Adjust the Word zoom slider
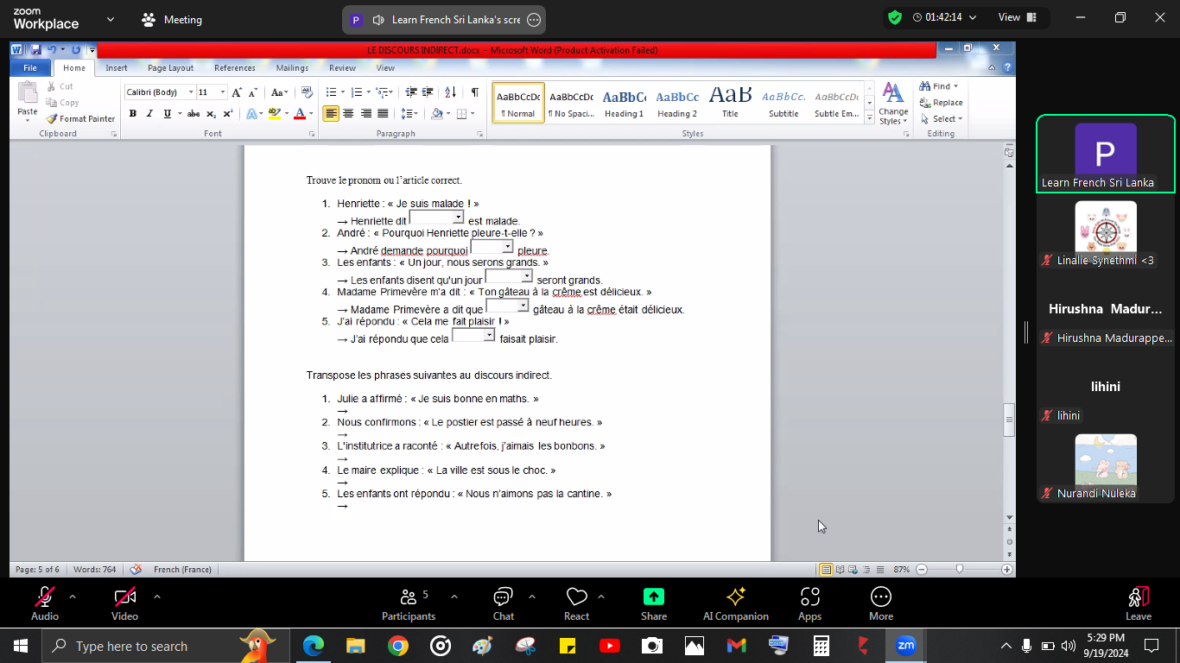 click(960, 570)
